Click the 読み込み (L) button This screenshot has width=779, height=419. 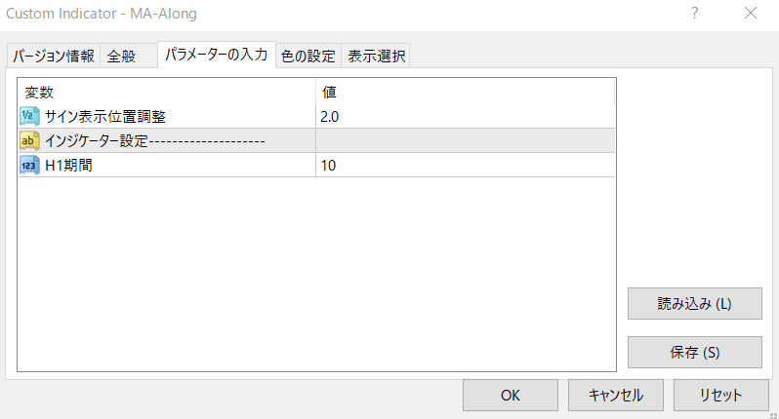point(694,303)
